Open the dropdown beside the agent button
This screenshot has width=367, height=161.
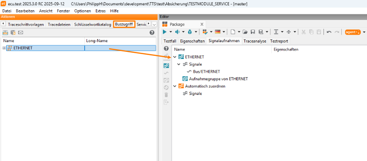click(364, 32)
